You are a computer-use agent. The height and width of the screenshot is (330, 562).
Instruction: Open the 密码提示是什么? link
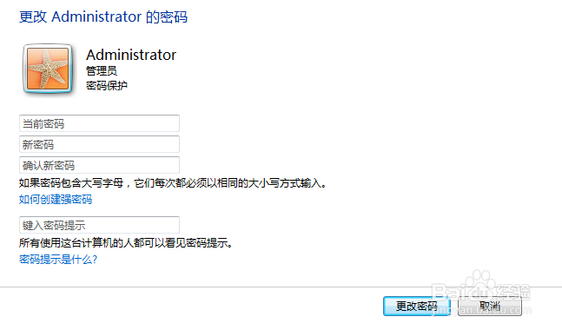tap(58, 259)
